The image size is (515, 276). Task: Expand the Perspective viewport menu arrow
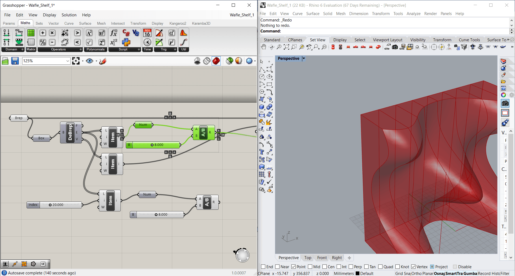click(x=304, y=58)
